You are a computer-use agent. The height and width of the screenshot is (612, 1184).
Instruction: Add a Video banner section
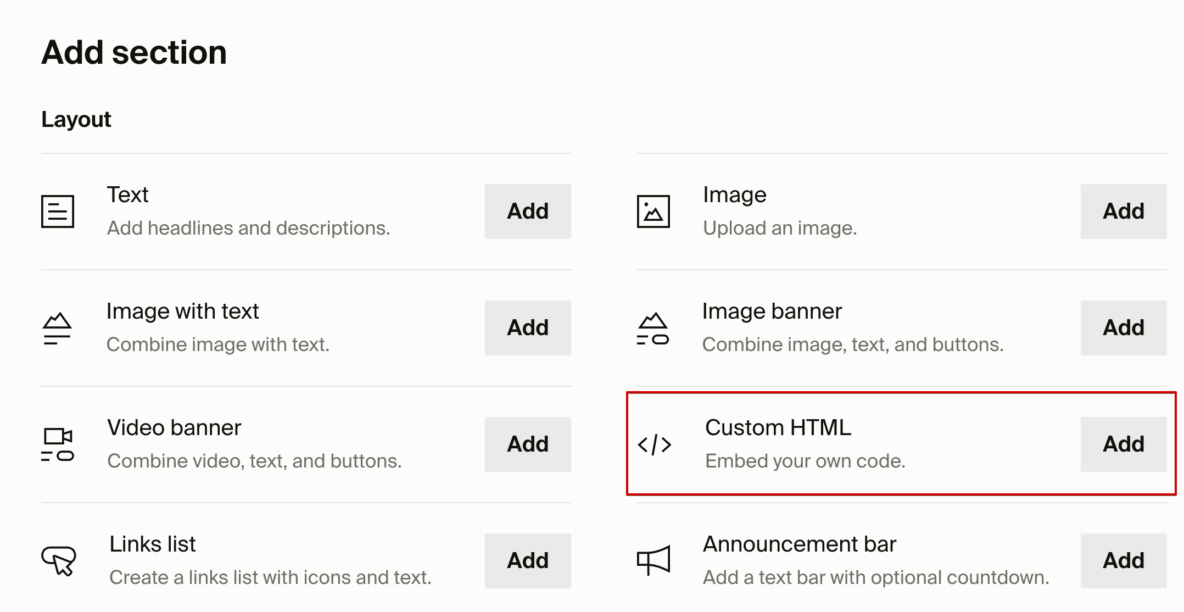pos(527,444)
